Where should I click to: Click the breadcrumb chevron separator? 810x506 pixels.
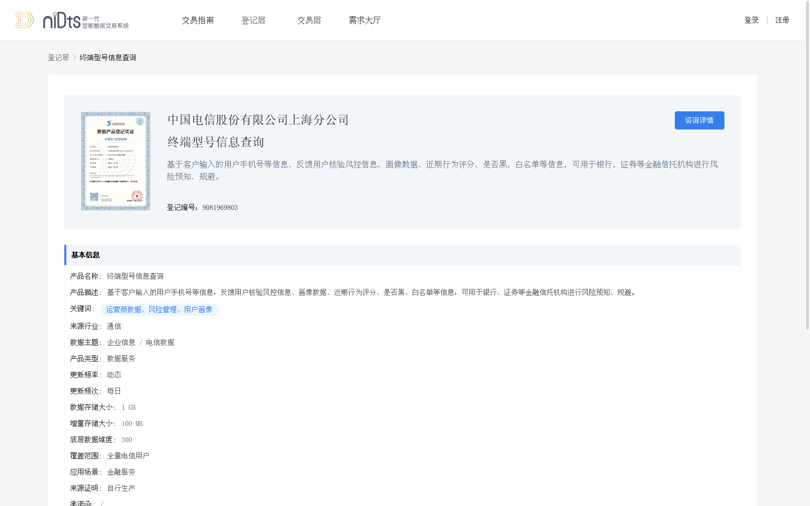(74, 58)
